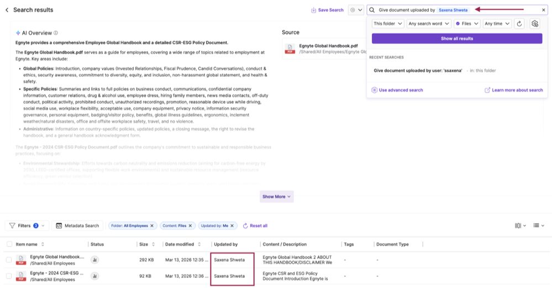Select the recent search 'uploaded by user: ssaxena'
This screenshot has width=552, height=288.
[419, 71]
